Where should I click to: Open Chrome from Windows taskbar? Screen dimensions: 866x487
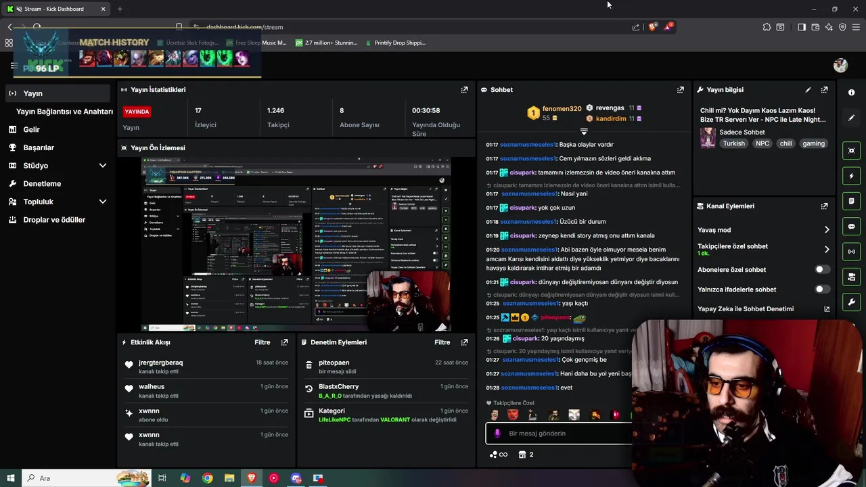pos(208,478)
